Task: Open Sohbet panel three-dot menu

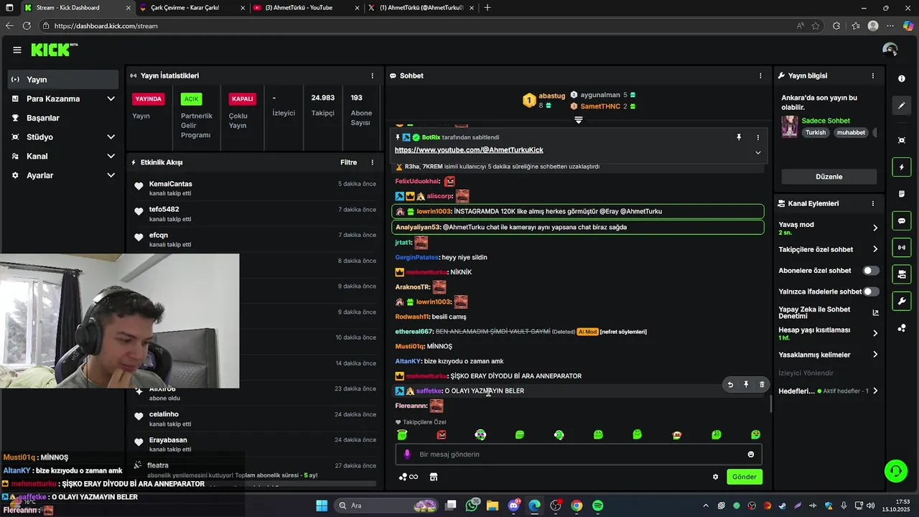Action: point(760,75)
